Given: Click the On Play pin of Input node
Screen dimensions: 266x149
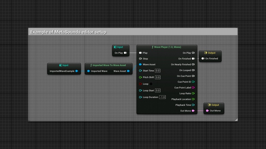Looking at the screenshot, I should tap(125, 53).
